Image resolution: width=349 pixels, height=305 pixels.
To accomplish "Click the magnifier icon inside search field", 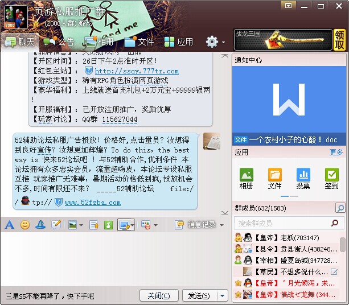I will click(335, 223).
